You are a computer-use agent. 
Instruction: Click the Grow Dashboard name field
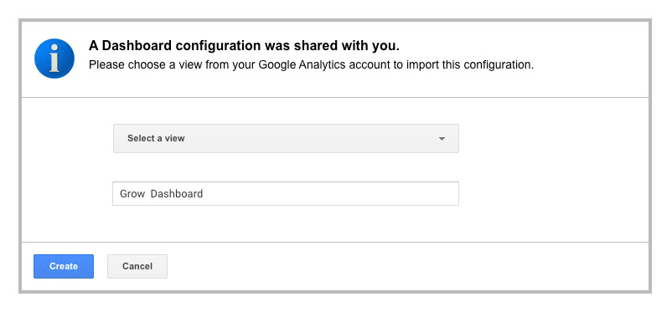point(286,193)
